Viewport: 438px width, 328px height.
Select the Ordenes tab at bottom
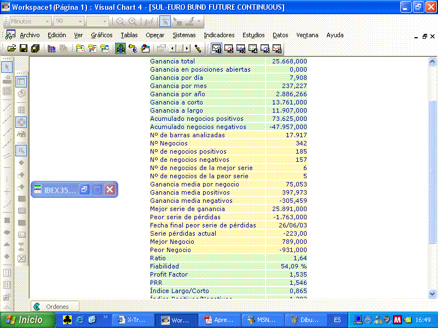55,307
